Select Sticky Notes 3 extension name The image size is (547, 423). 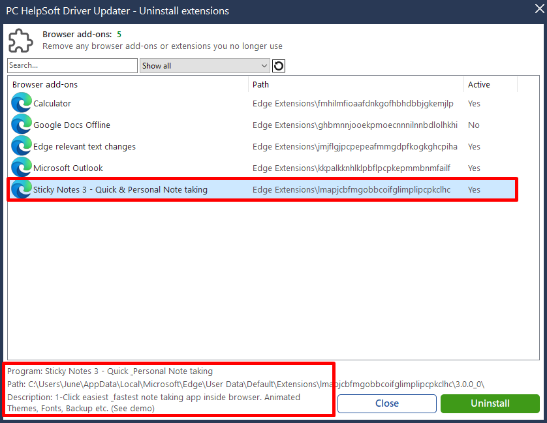coord(120,189)
